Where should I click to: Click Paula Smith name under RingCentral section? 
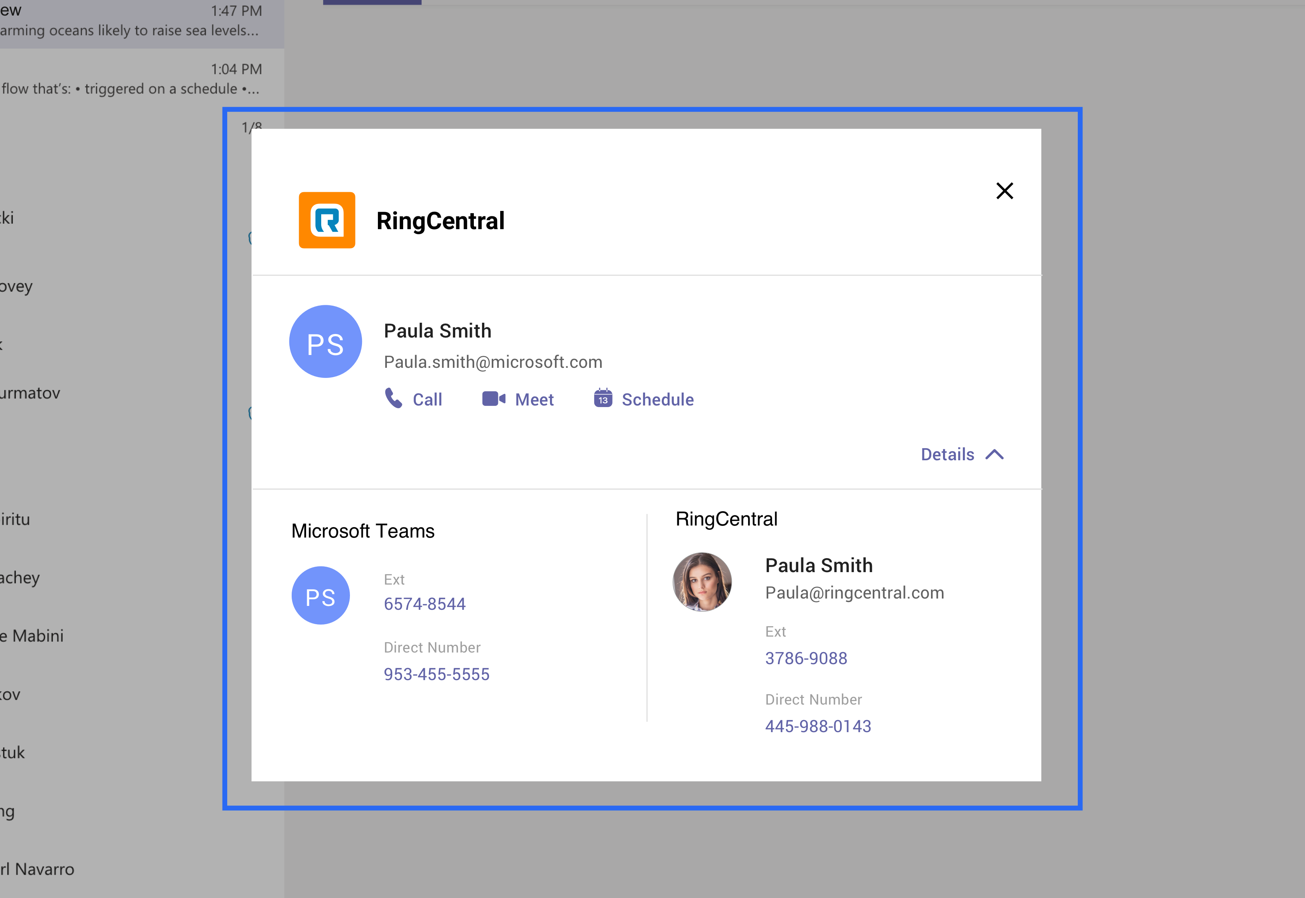pyautogui.click(x=819, y=566)
